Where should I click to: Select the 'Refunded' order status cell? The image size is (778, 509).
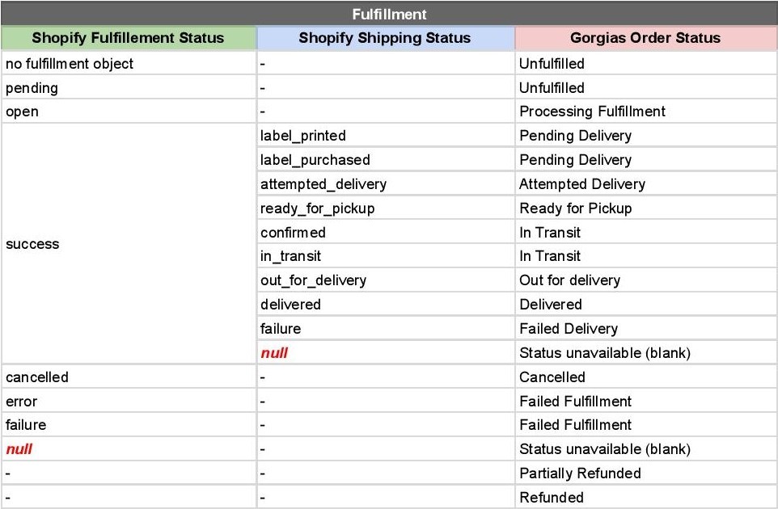coord(646,497)
